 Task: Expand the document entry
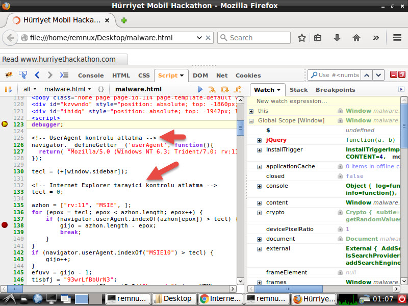click(x=259, y=239)
